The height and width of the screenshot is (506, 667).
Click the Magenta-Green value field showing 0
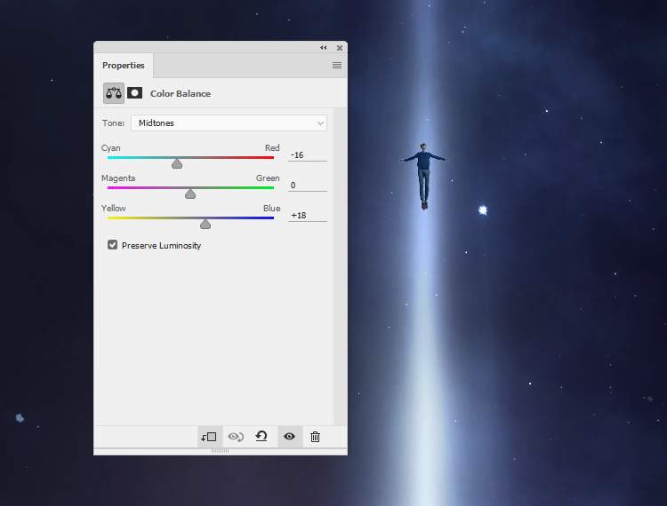coord(307,185)
